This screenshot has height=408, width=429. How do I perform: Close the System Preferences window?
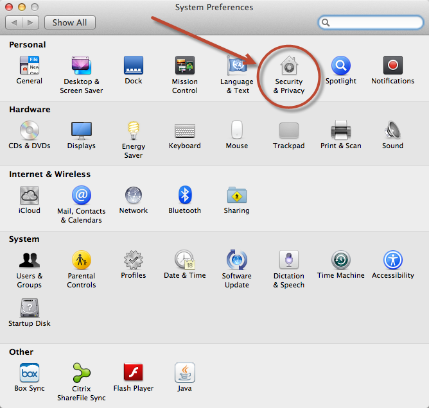pos(9,7)
